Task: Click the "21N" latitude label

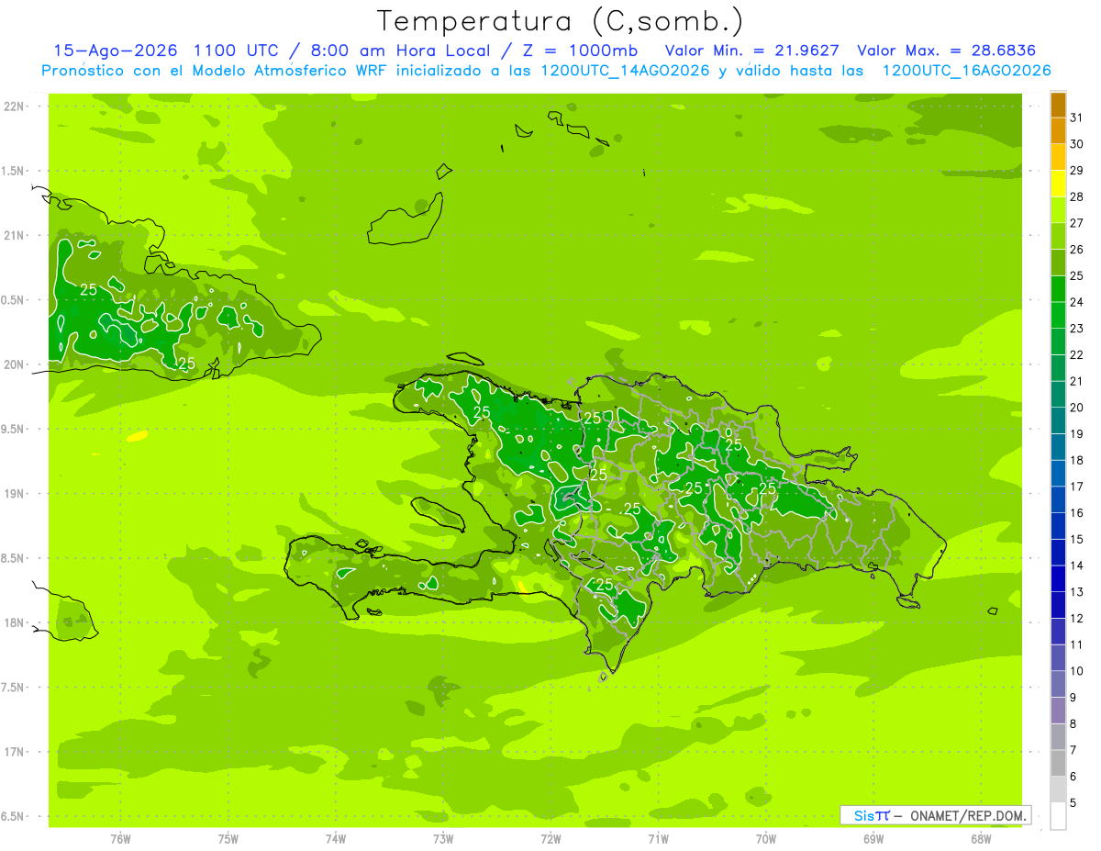Action: pos(14,235)
